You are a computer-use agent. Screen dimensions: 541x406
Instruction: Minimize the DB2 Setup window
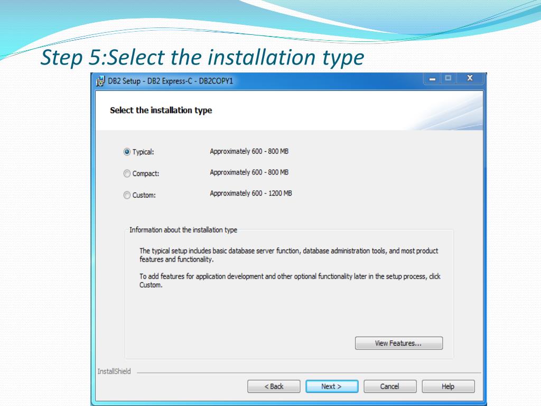pyautogui.click(x=432, y=78)
